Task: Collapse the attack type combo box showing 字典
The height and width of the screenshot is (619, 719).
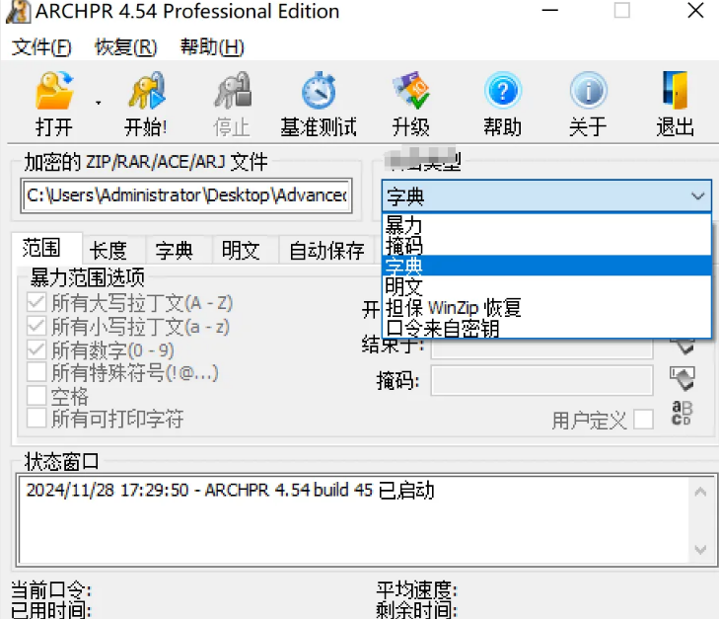Action: (546, 195)
